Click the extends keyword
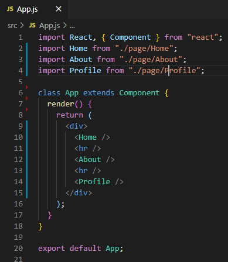 [x=99, y=93]
